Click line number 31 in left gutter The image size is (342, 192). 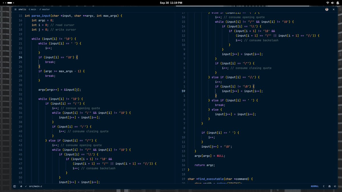21,90
